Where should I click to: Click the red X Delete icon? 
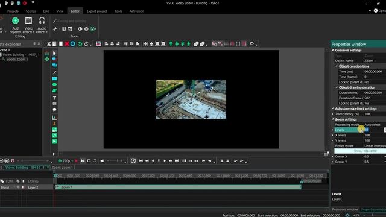(67, 44)
